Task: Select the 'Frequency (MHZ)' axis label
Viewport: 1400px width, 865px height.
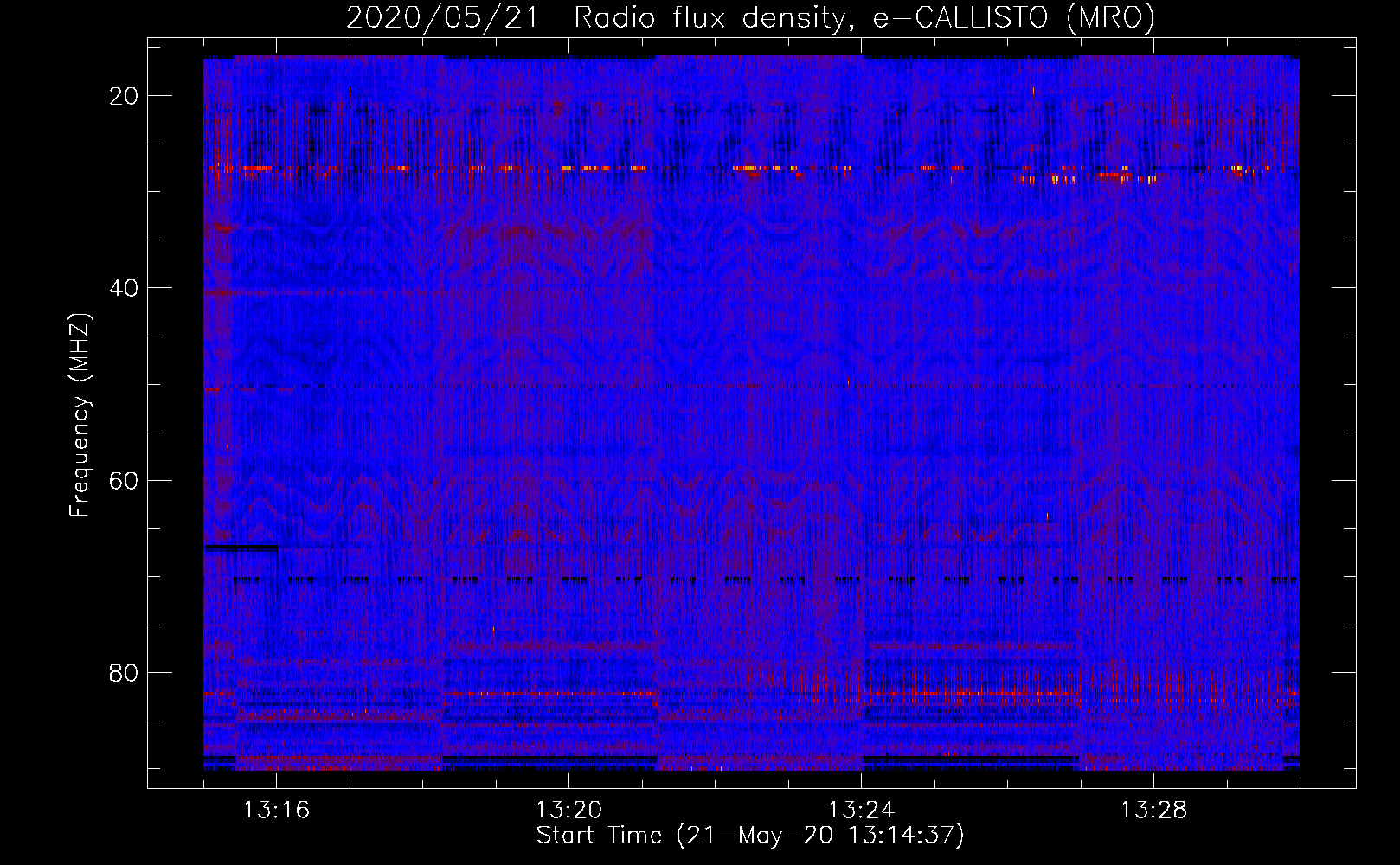Action: click(x=80, y=415)
